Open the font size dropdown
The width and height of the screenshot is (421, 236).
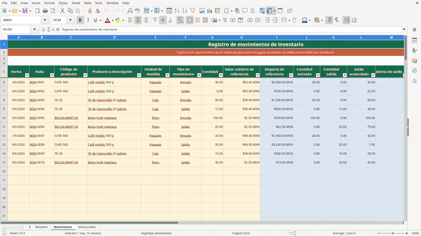70,20
